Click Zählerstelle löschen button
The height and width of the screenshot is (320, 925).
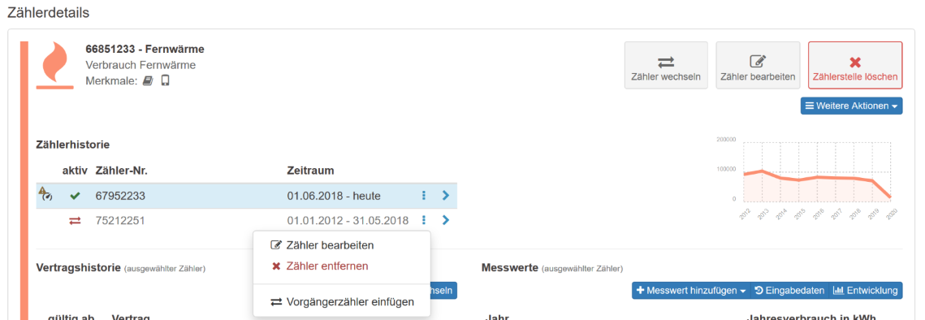[x=855, y=66]
